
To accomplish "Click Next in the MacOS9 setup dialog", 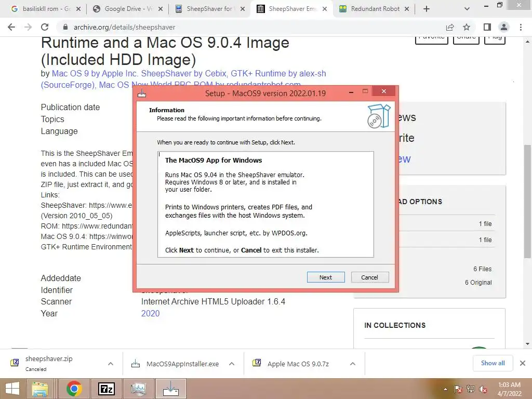I will 325,277.
